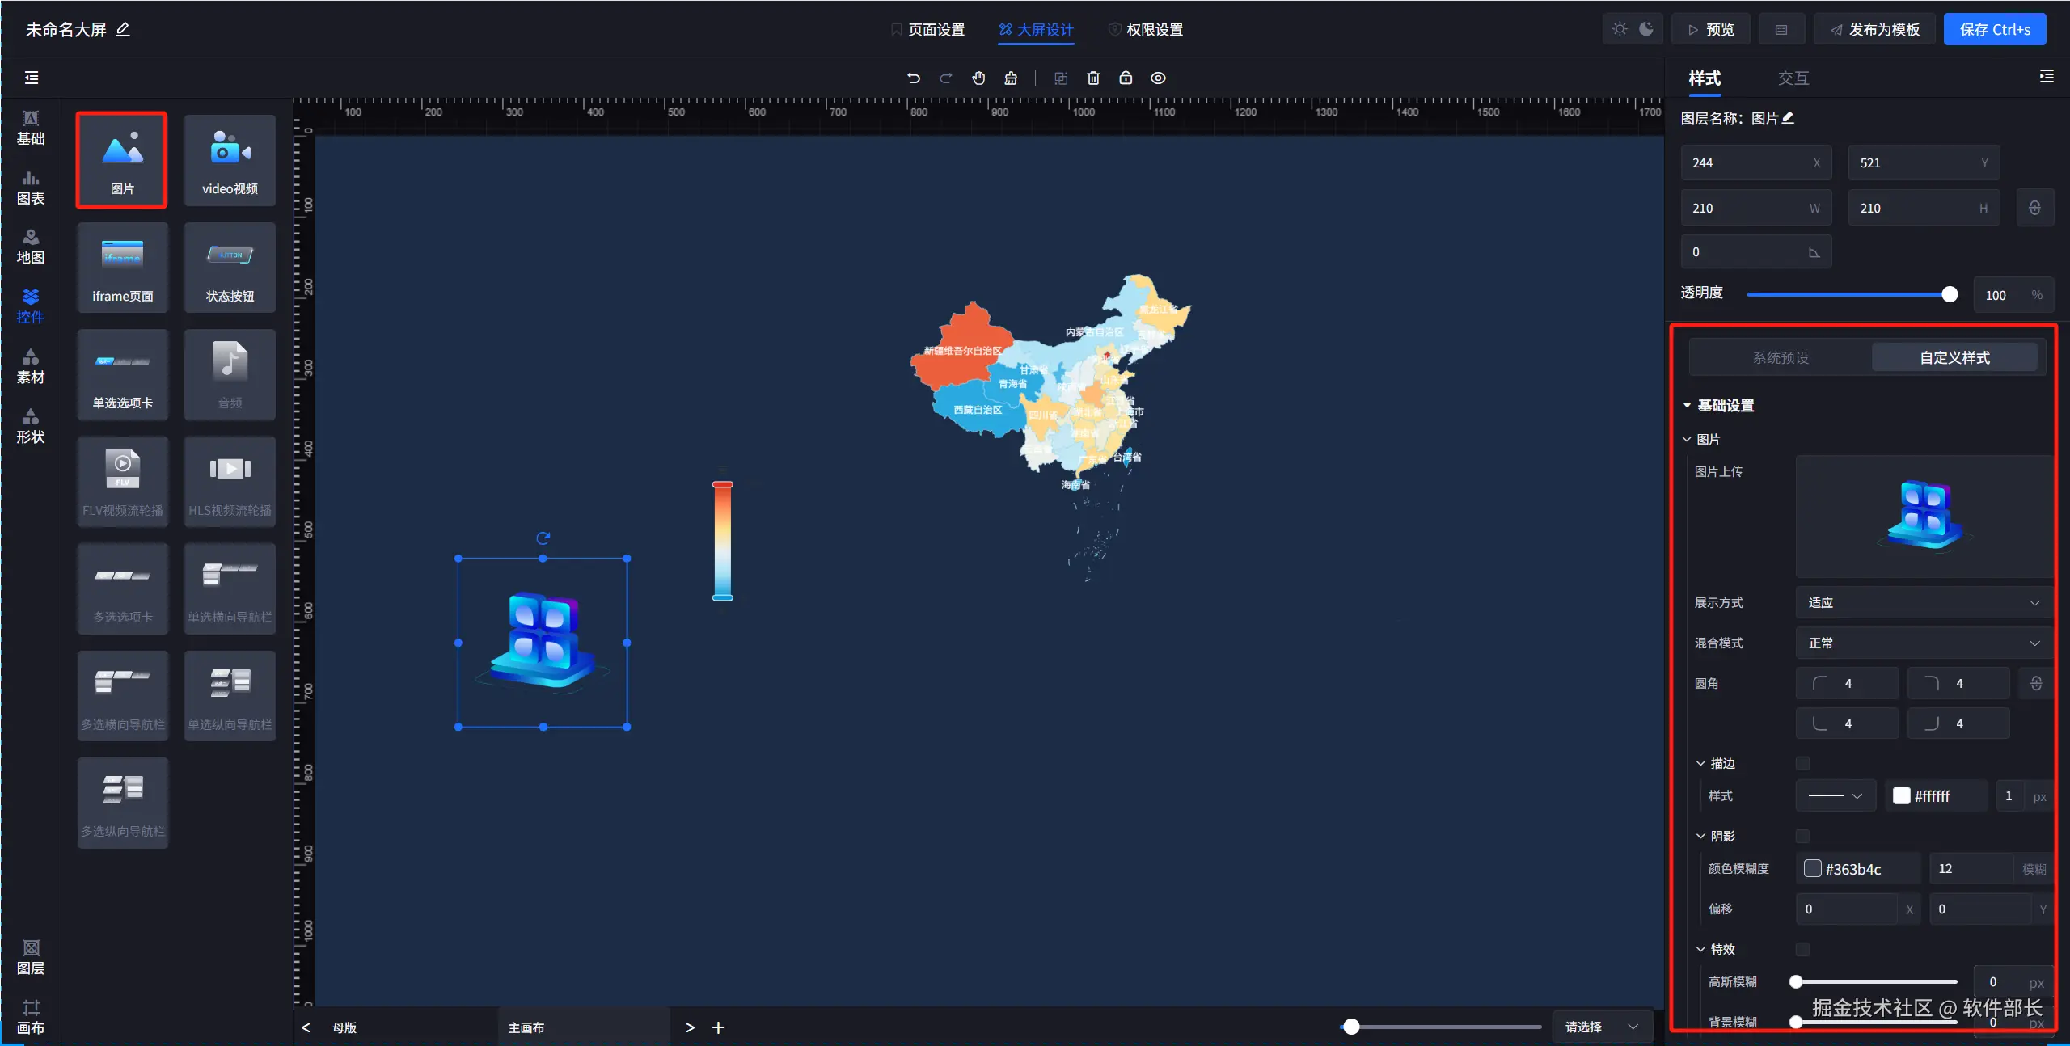
Task: Click the lock layer icon
Action: click(1126, 78)
